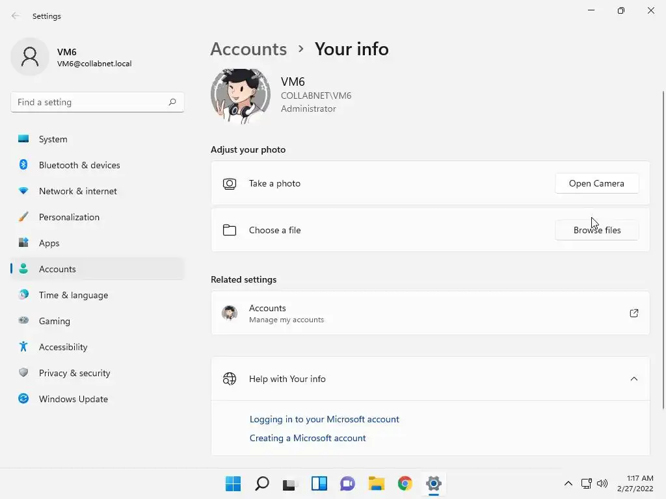Open the Accounts related settings external link
666x499 pixels.
633,313
